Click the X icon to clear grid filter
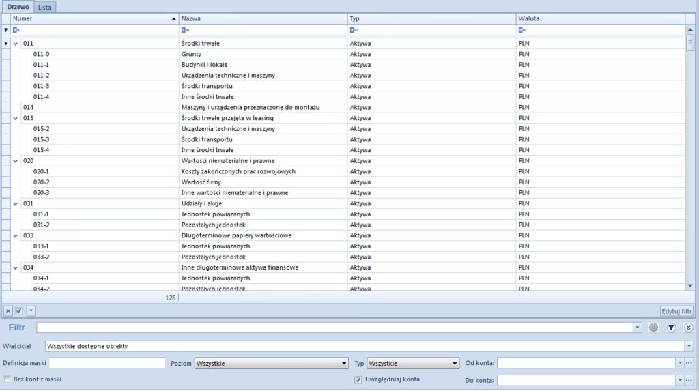 tap(8, 310)
